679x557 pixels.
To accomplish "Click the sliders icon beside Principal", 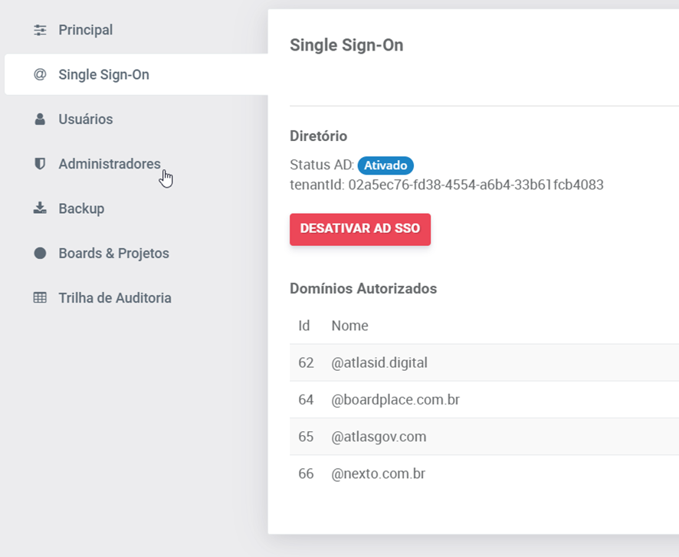I will click(40, 30).
